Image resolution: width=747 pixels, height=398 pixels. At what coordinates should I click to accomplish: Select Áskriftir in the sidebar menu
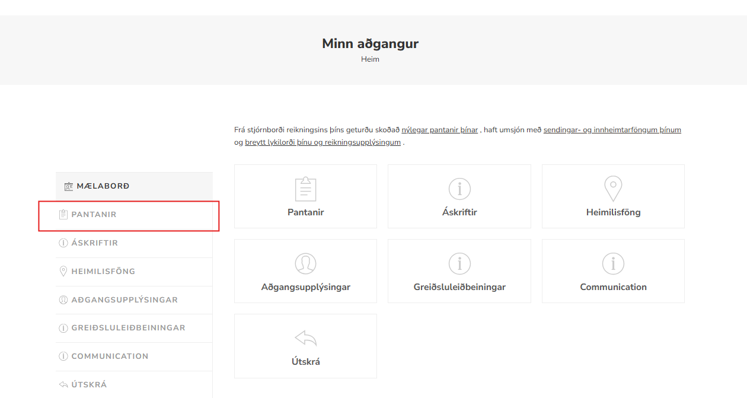point(94,243)
